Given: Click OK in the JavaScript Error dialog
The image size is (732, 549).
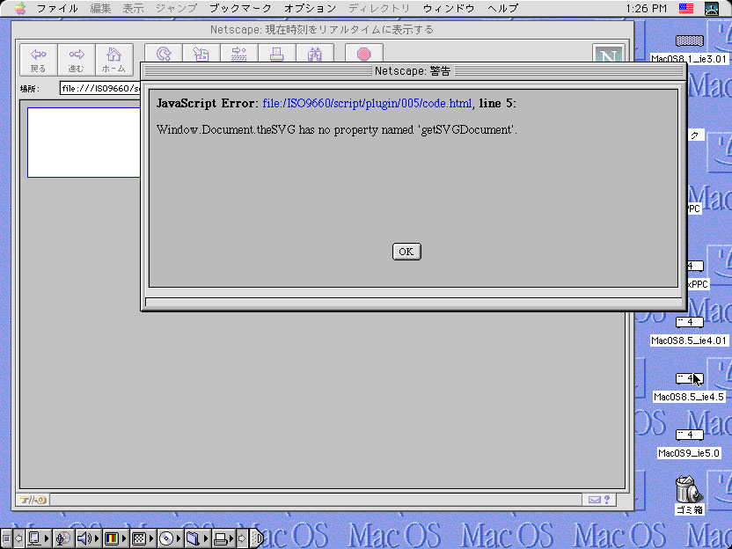Looking at the screenshot, I should pos(406,252).
